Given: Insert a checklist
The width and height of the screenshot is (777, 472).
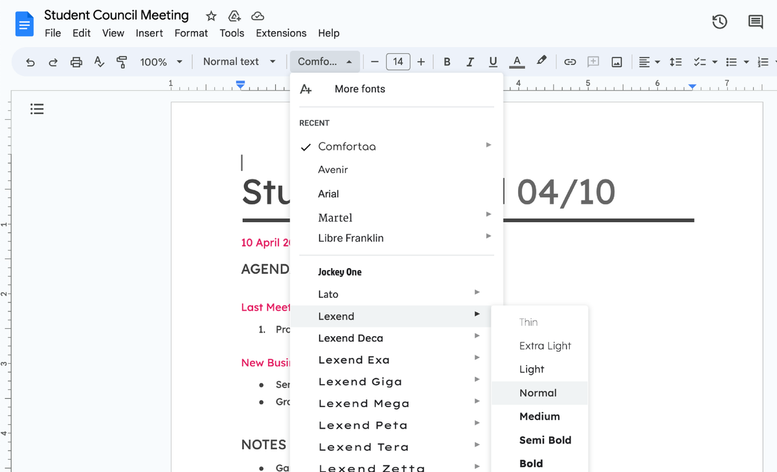Looking at the screenshot, I should [699, 62].
